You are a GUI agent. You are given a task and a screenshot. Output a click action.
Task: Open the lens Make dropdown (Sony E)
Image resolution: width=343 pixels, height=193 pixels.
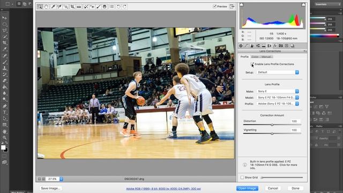tap(278, 91)
